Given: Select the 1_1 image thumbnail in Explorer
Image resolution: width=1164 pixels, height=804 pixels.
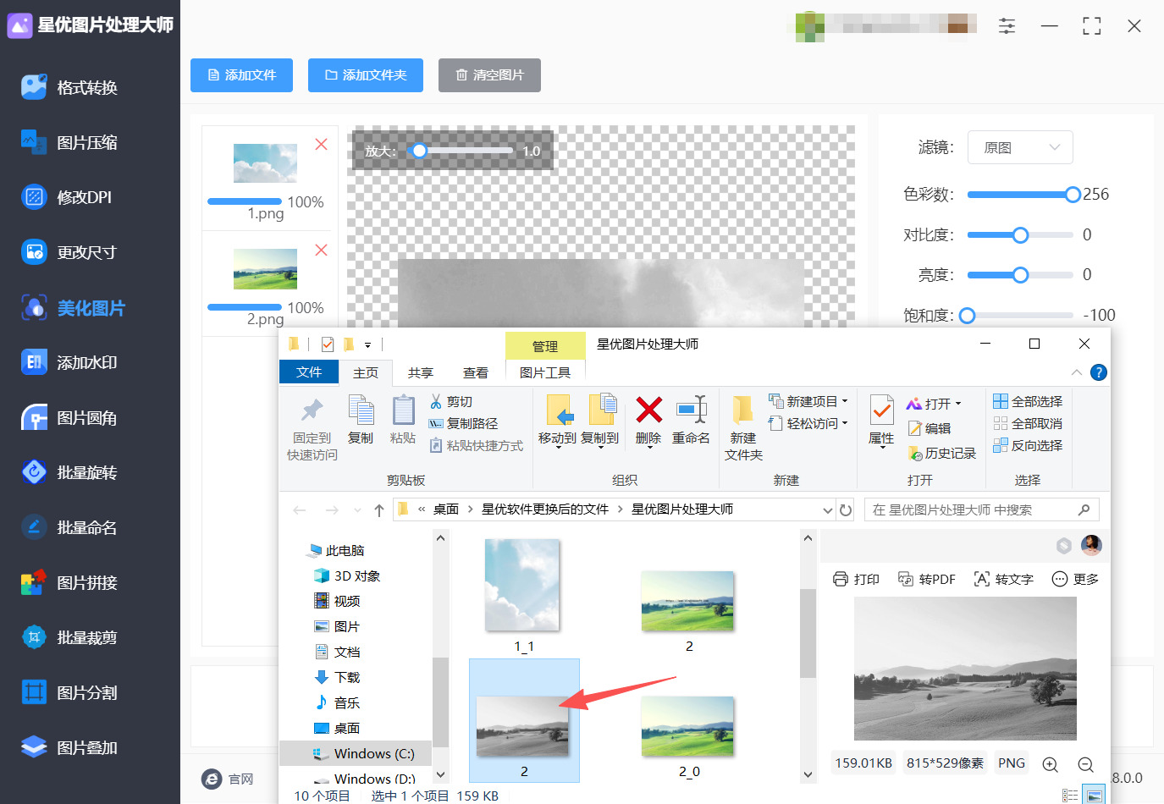Looking at the screenshot, I should point(521,586).
